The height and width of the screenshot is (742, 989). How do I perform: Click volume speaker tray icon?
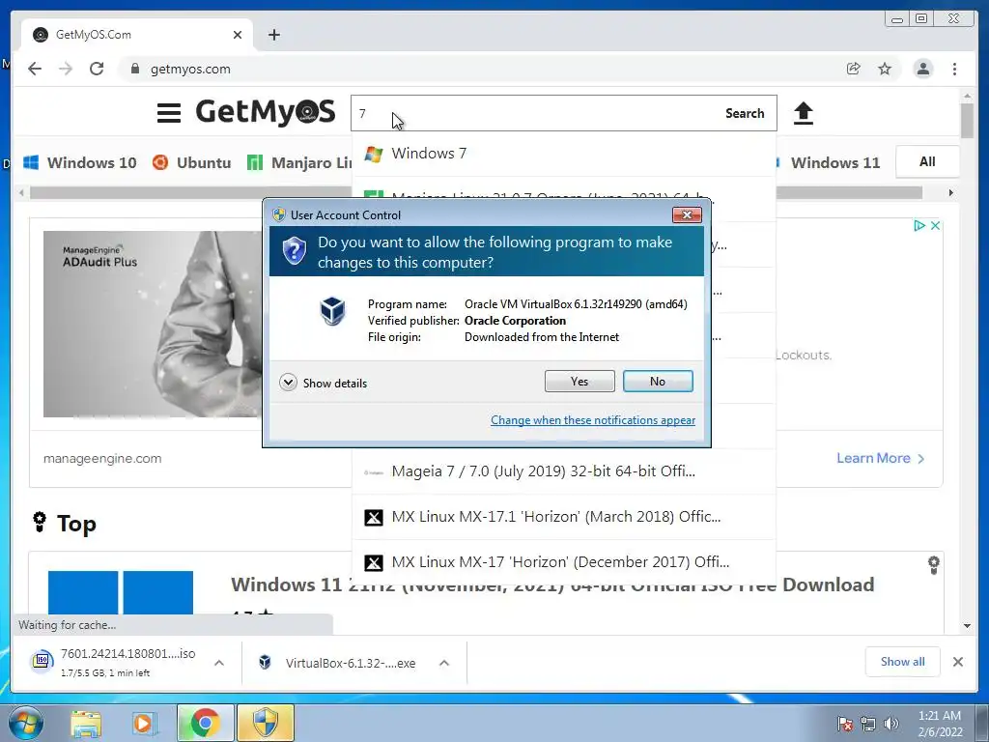point(891,724)
